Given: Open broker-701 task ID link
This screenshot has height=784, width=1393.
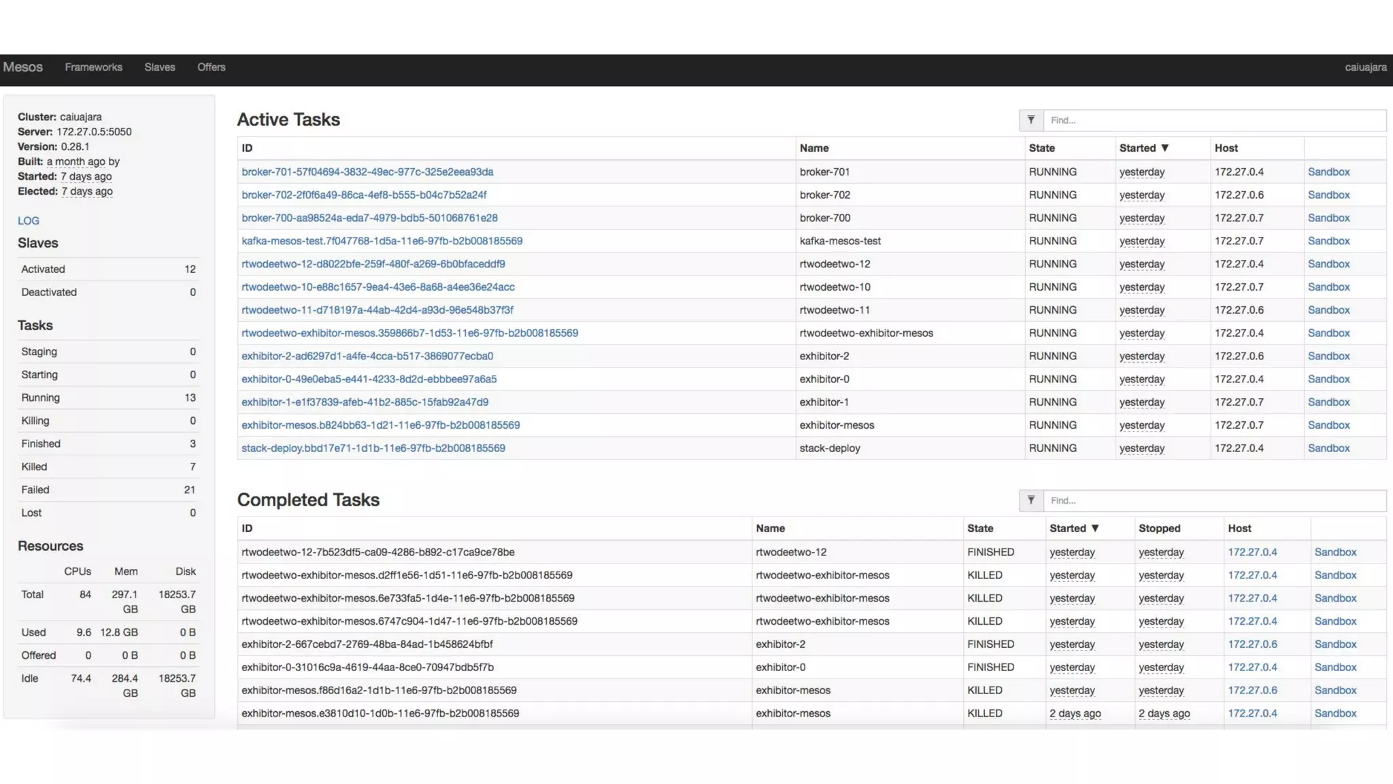Looking at the screenshot, I should click(x=367, y=171).
